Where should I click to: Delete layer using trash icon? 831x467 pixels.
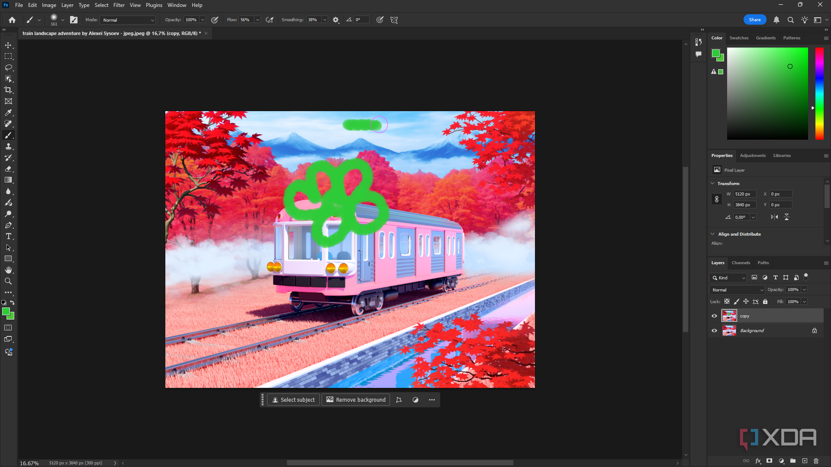coord(816,461)
